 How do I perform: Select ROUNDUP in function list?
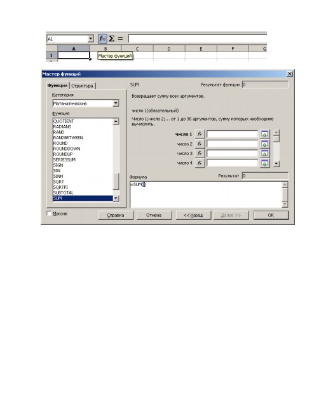tap(83, 154)
